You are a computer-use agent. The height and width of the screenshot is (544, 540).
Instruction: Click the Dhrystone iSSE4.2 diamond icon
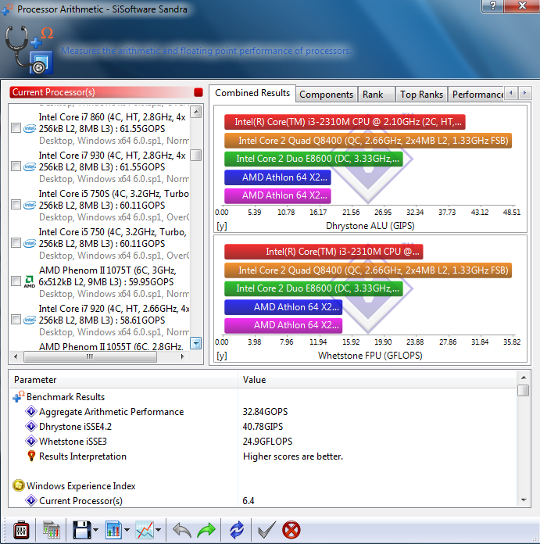31,427
